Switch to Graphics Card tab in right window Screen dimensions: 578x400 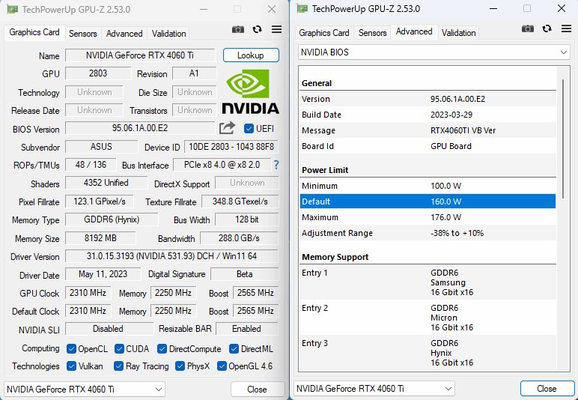pyautogui.click(x=324, y=33)
